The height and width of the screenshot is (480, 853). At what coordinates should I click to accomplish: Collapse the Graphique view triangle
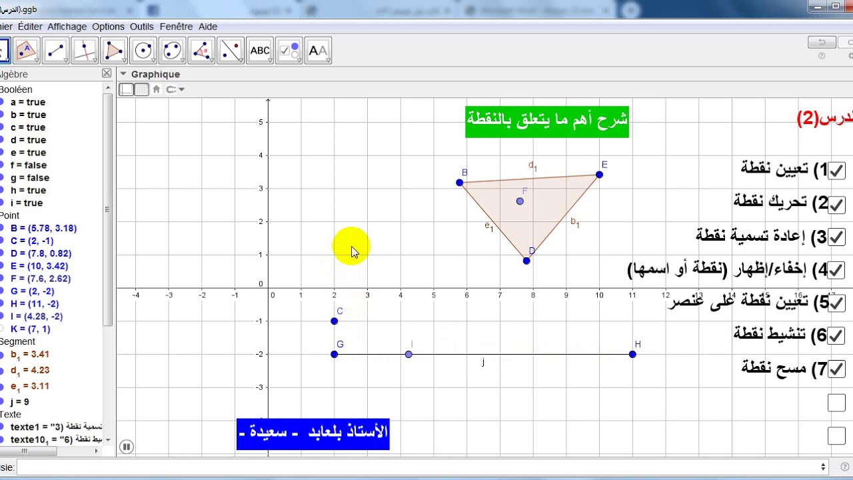click(123, 75)
